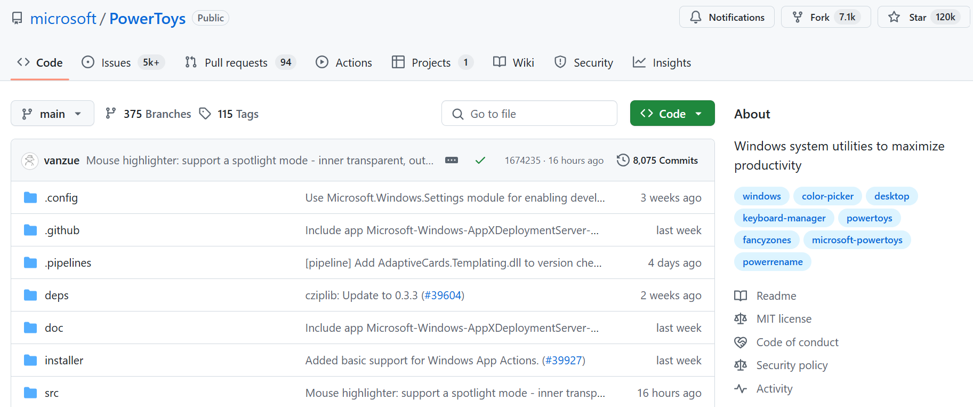Image resolution: width=973 pixels, height=407 pixels.
Task: Show the commit status check mark details
Action: pyautogui.click(x=480, y=161)
